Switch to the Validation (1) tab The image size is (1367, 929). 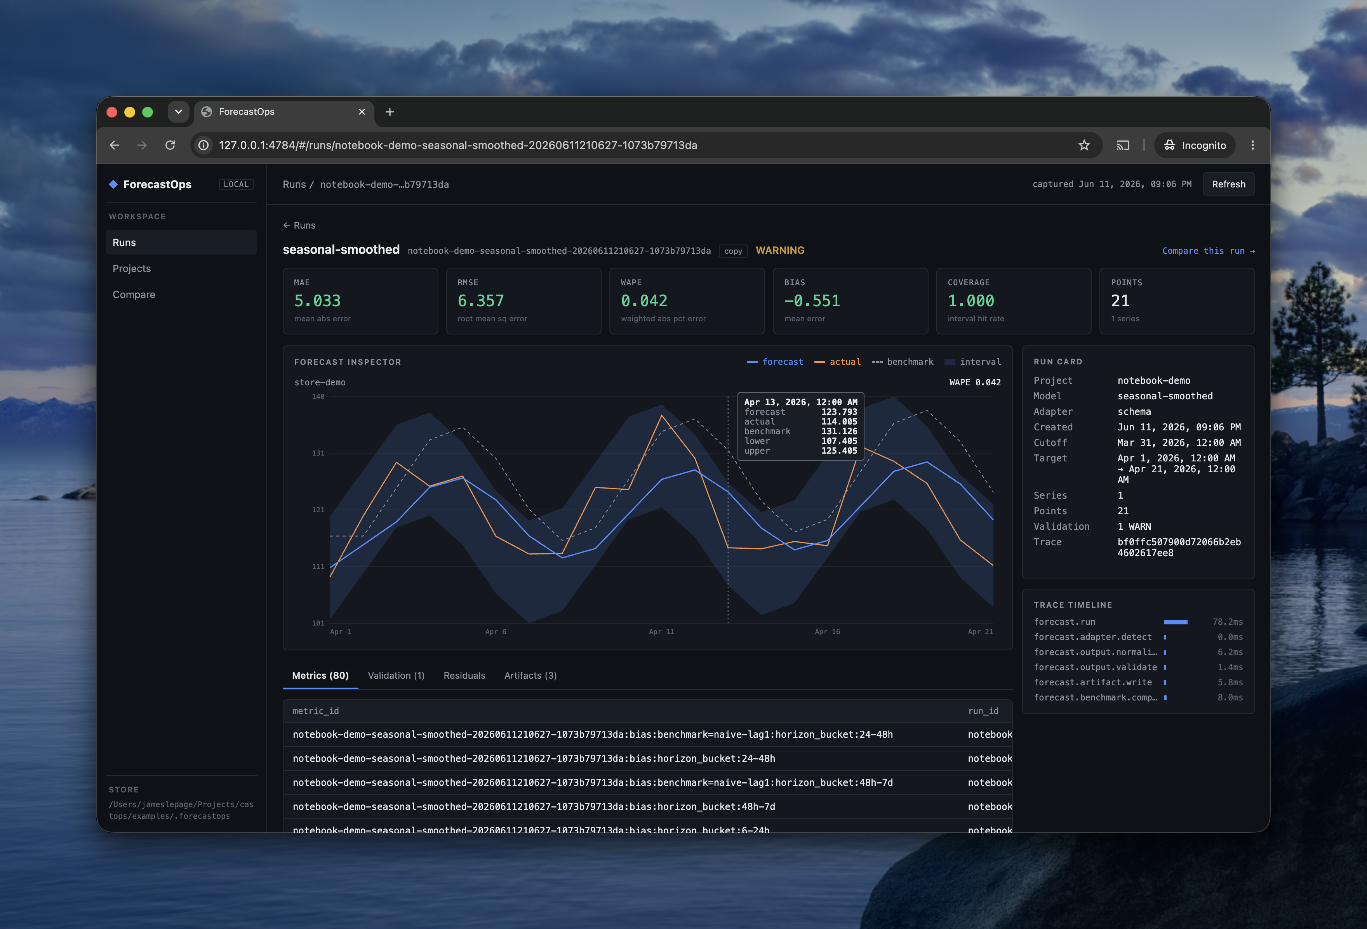(397, 676)
